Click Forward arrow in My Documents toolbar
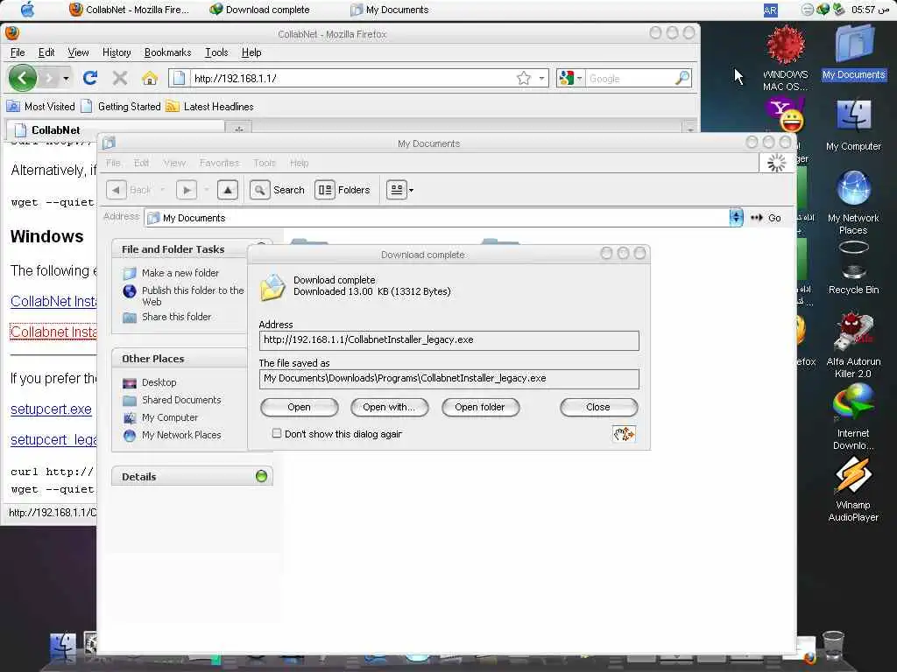This screenshot has width=897, height=672. pyautogui.click(x=187, y=190)
